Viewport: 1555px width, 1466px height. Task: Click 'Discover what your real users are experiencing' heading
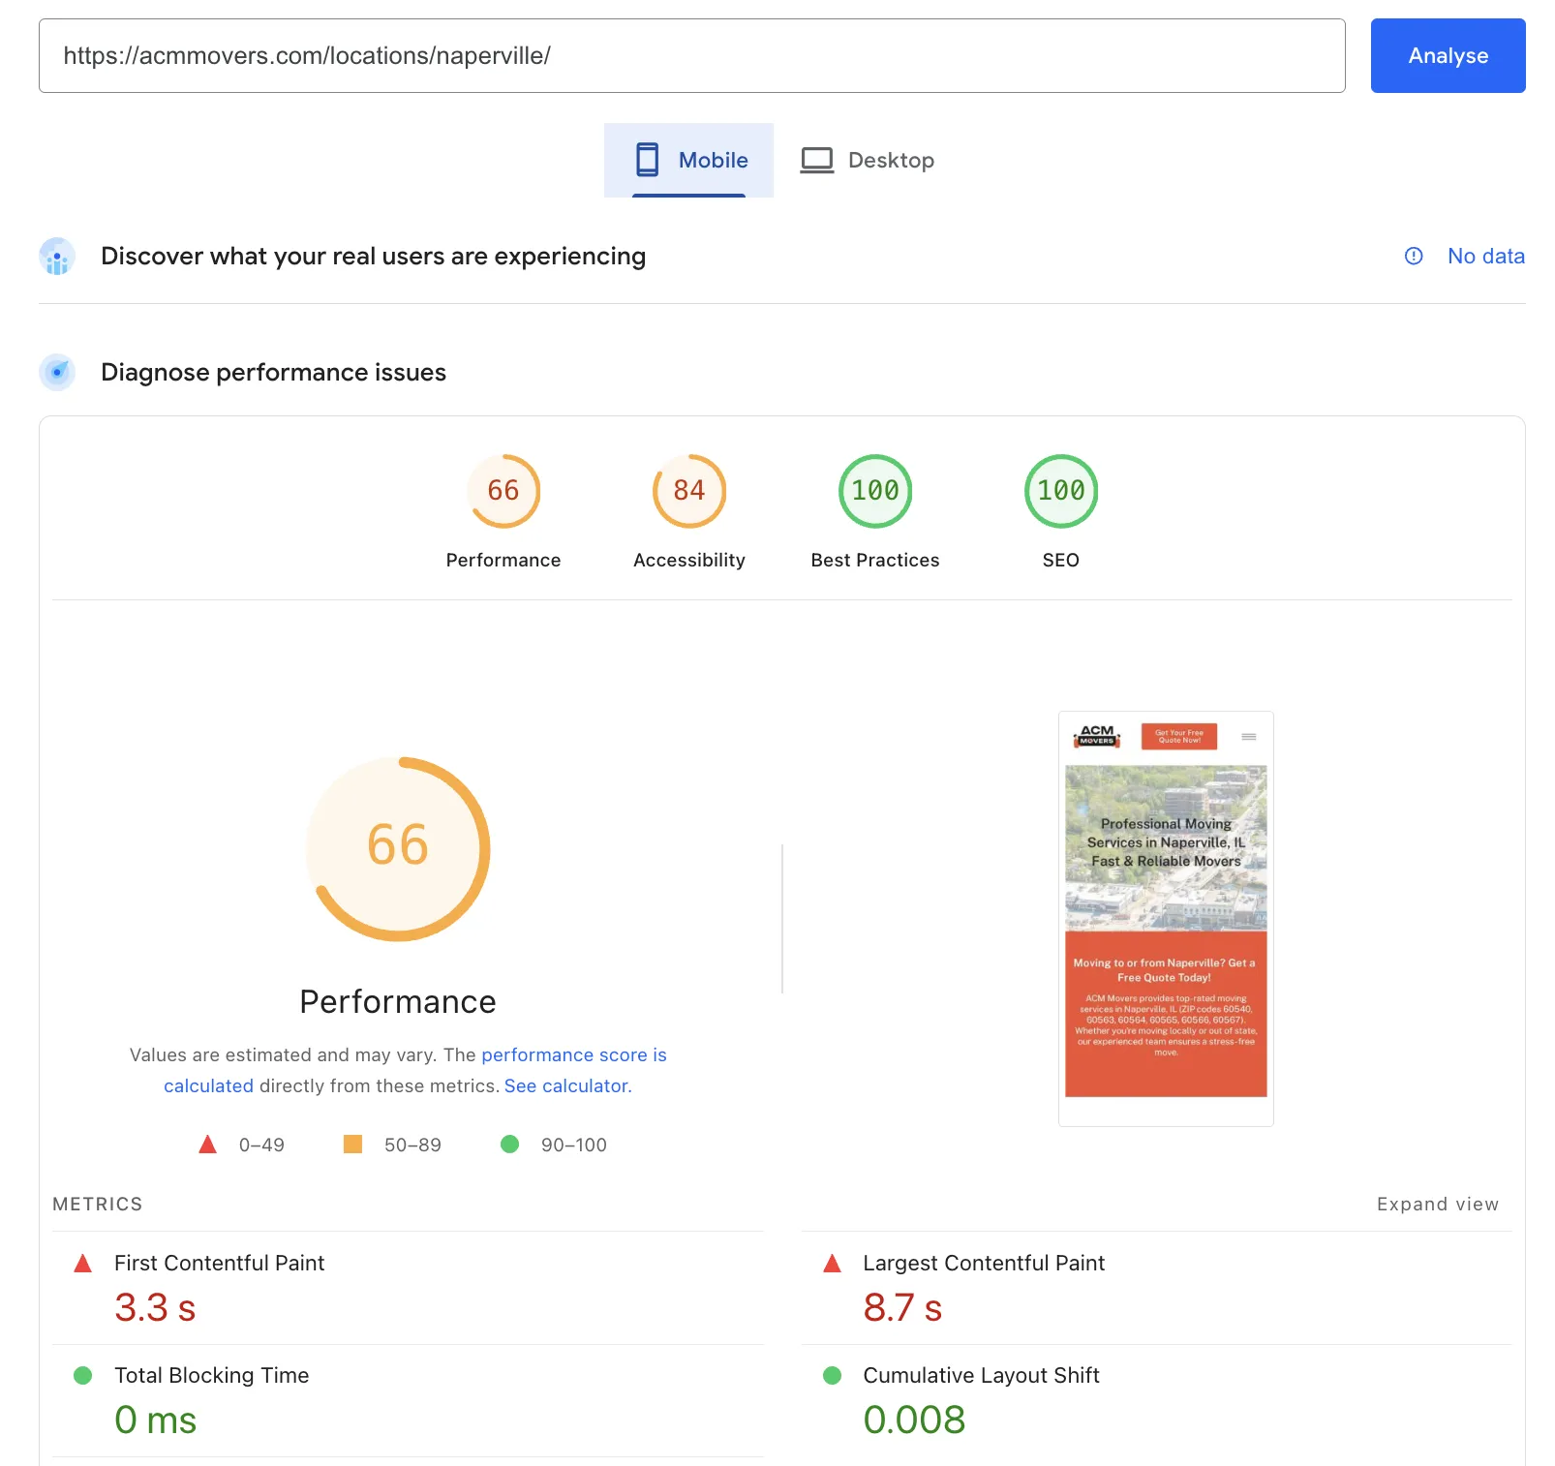click(x=373, y=256)
